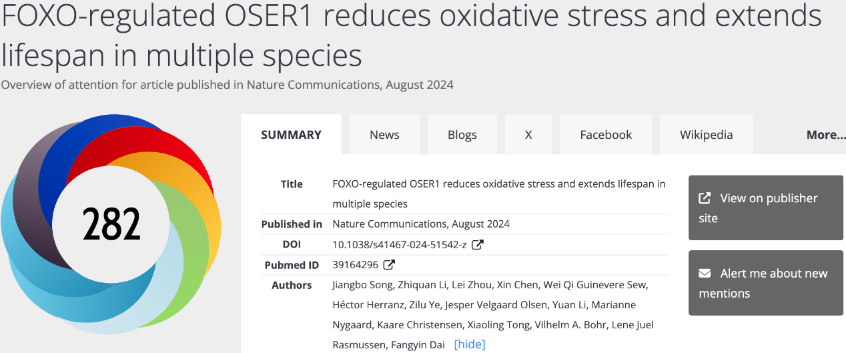This screenshot has width=846, height=353.
Task: Expand the More... tabs menu
Action: (x=825, y=135)
